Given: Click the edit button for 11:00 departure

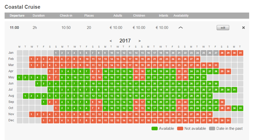Looking at the screenshot, I should [x=223, y=28].
